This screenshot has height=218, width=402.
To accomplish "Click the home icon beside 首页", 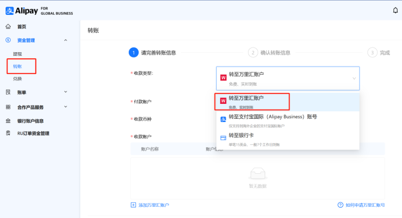I will click(8, 27).
